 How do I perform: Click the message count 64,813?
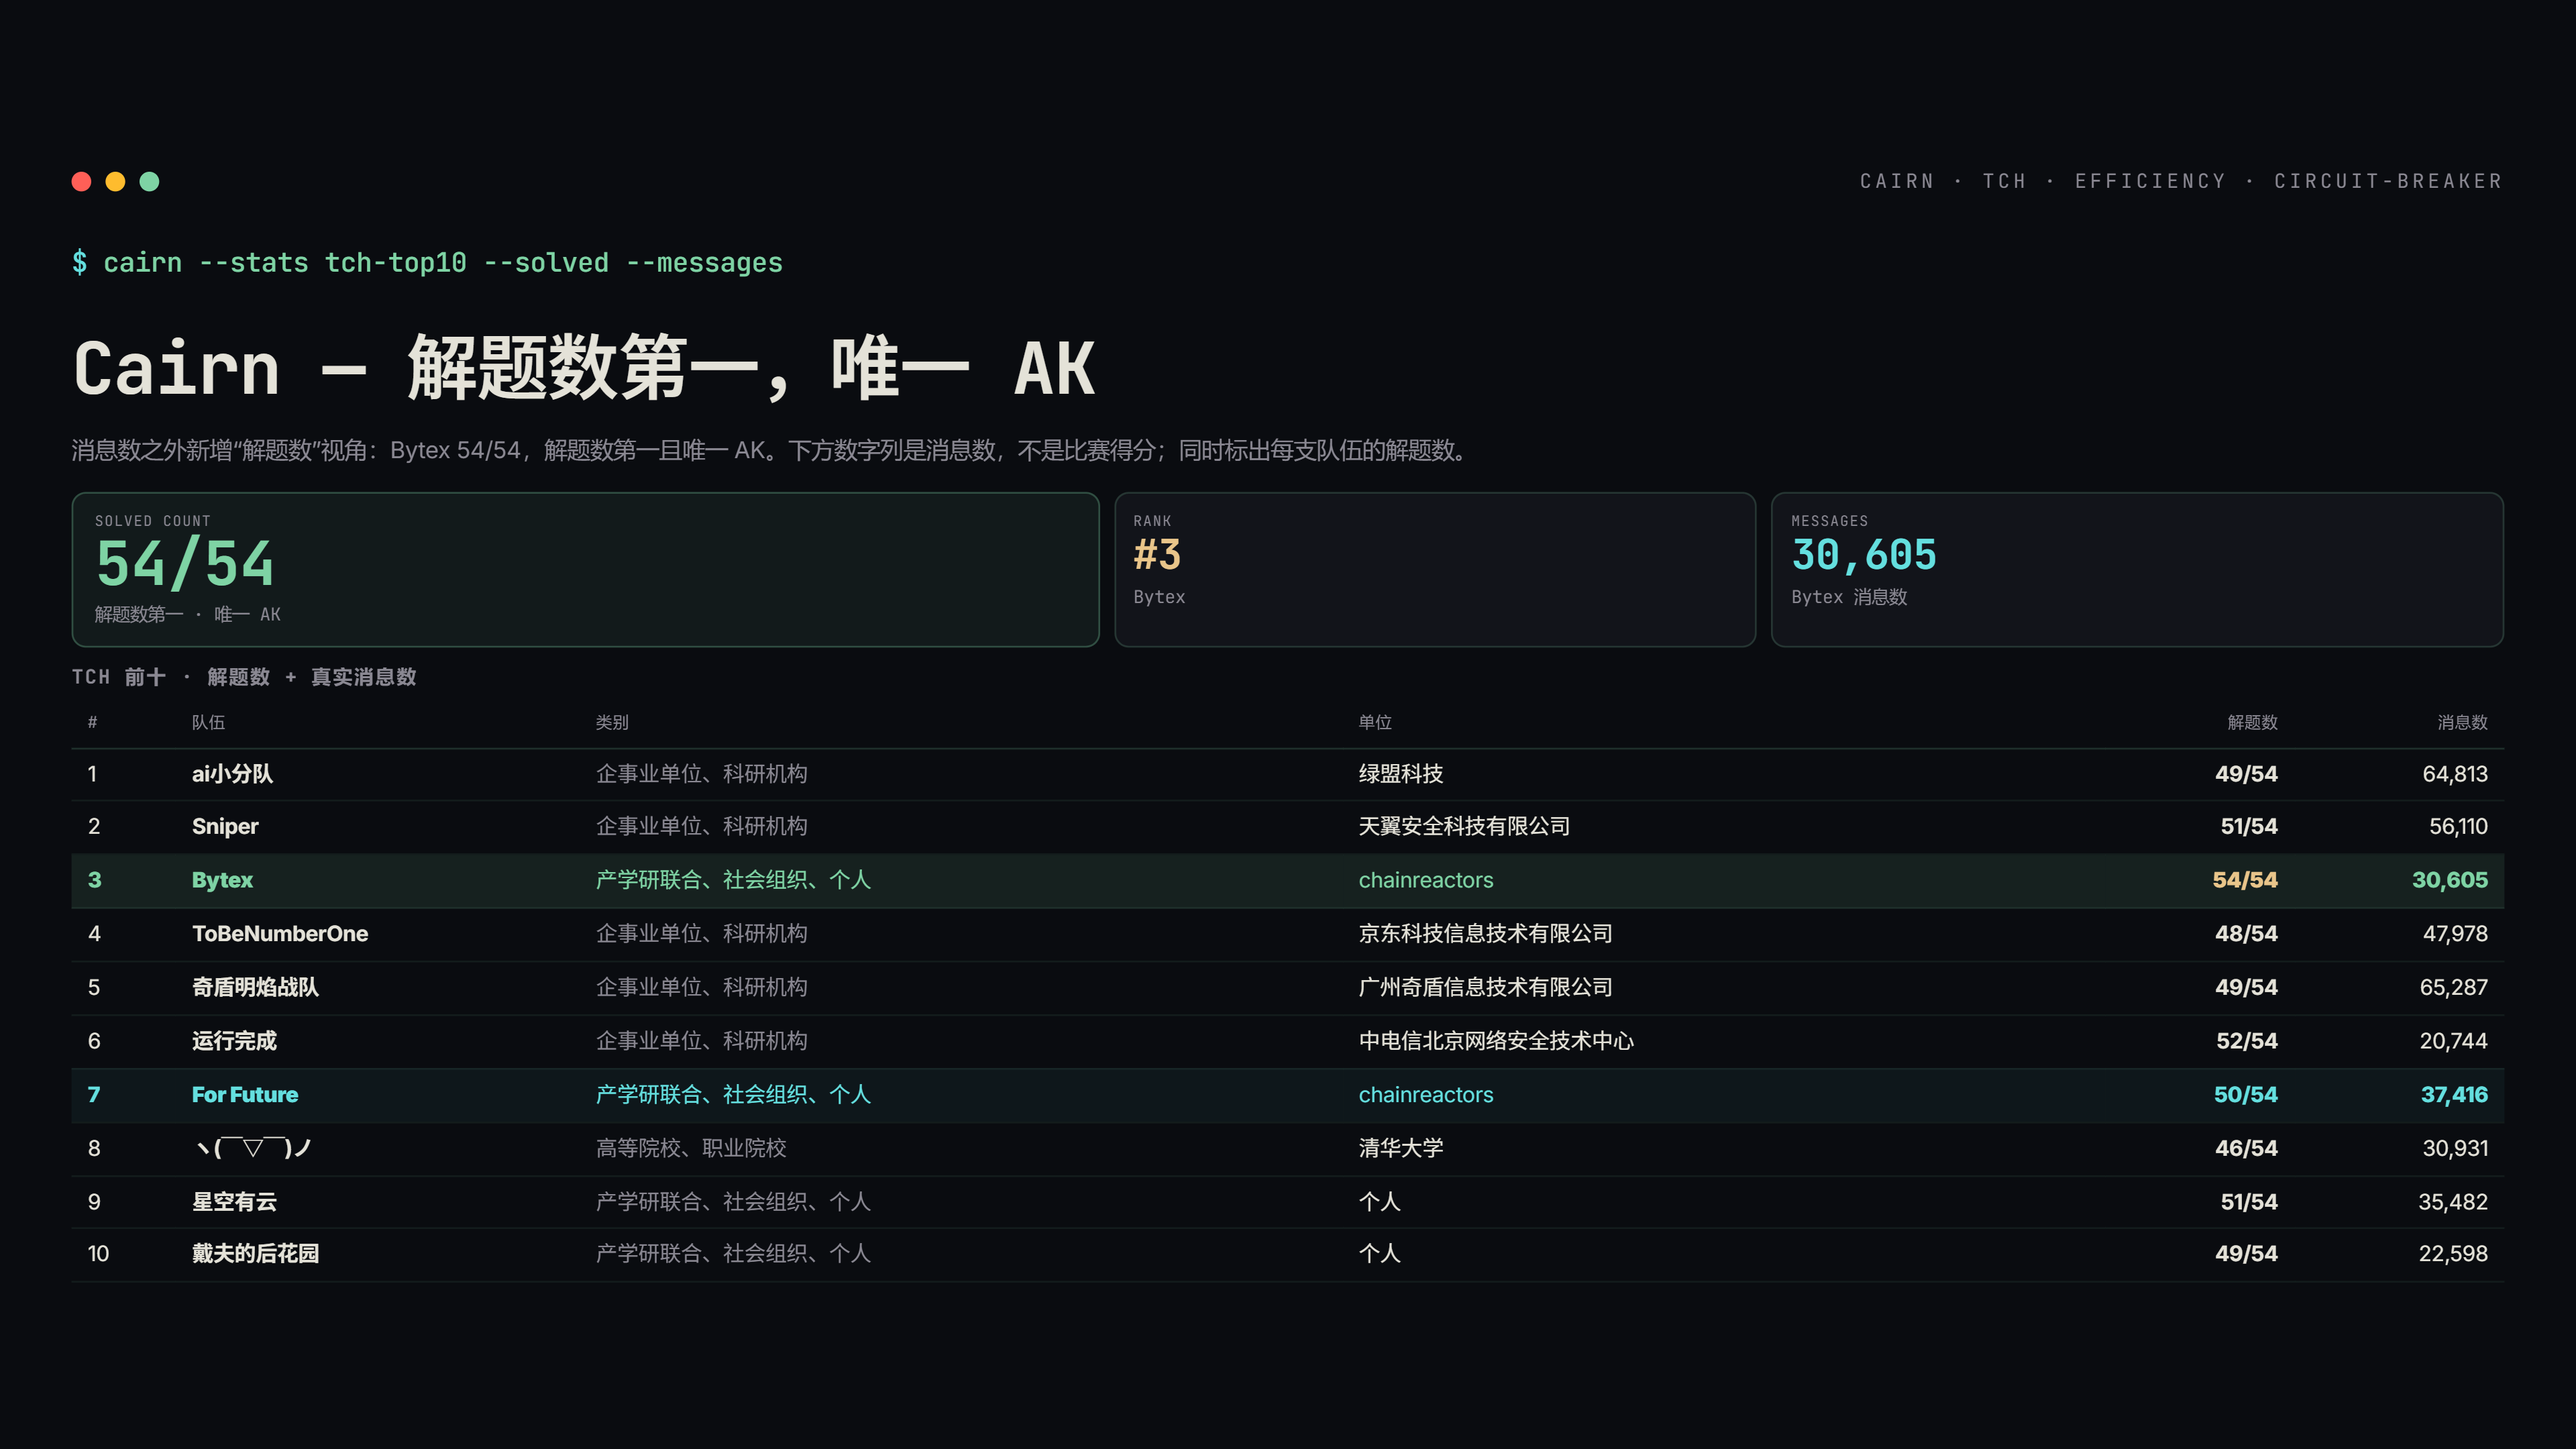[x=2455, y=774]
